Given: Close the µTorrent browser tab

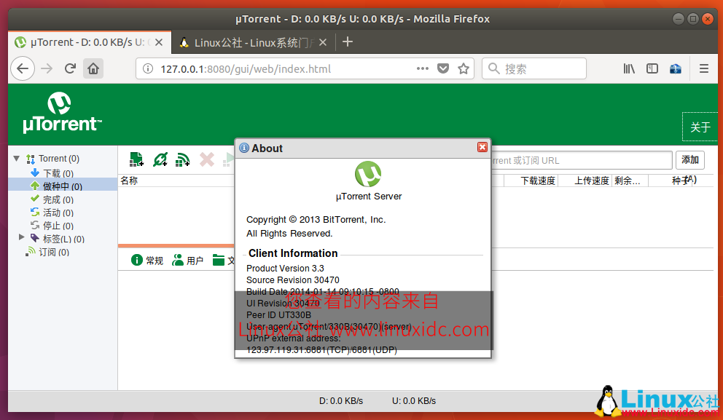Looking at the screenshot, I should point(159,42).
